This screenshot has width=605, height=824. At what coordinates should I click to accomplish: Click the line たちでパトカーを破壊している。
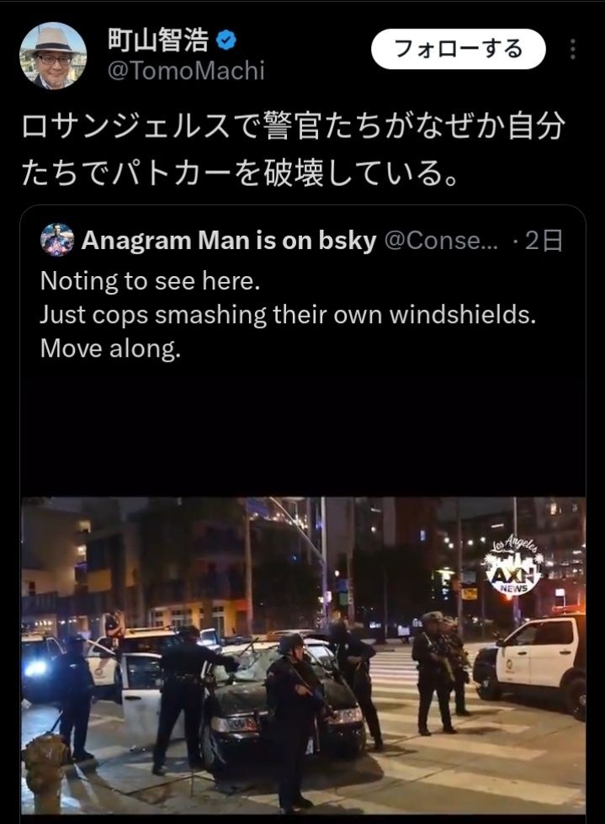point(241,173)
